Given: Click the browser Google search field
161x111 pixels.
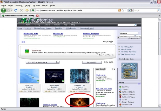Looking at the screenshot, I should point(145,10).
